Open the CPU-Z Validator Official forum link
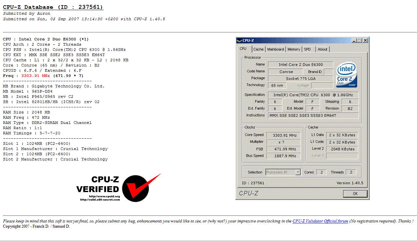Image resolution: width=417 pixels, height=241 pixels. [320, 221]
